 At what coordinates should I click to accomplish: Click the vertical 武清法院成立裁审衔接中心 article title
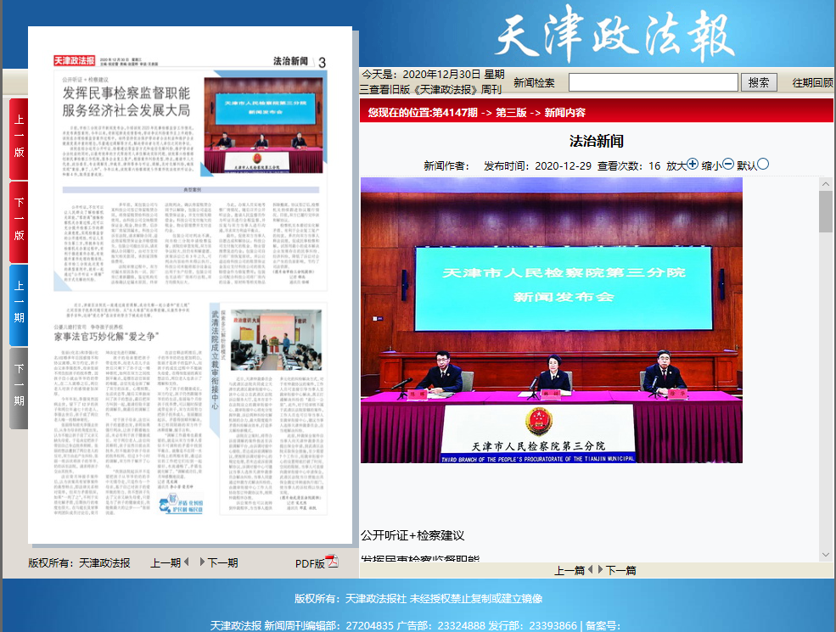coord(215,361)
